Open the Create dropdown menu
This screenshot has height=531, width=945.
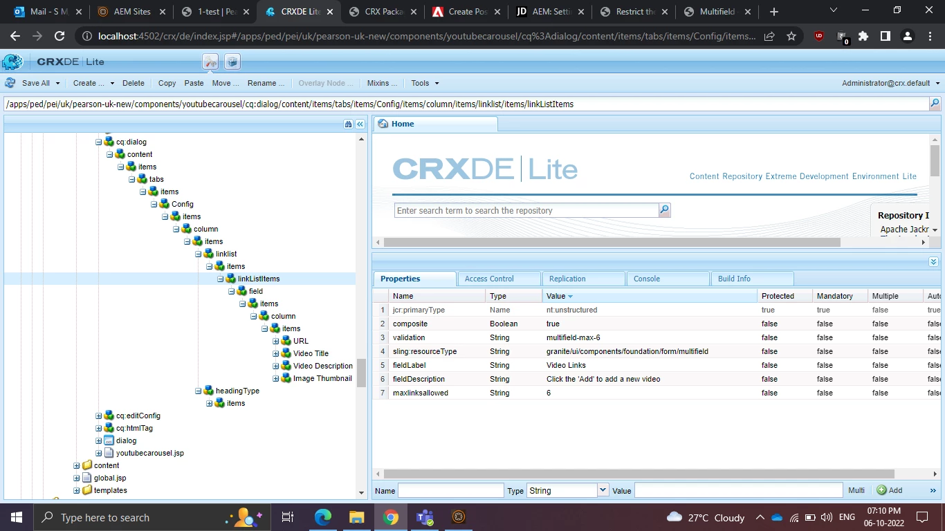tap(93, 83)
